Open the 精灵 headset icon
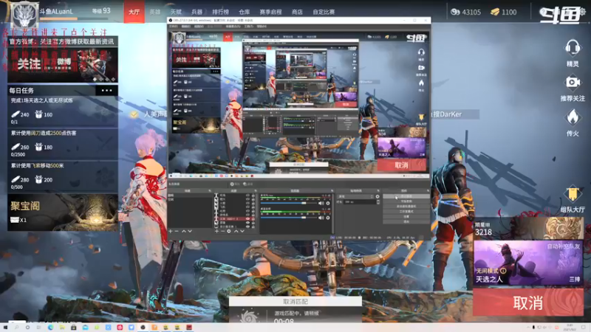The width and height of the screenshot is (591, 332). pyautogui.click(x=572, y=48)
